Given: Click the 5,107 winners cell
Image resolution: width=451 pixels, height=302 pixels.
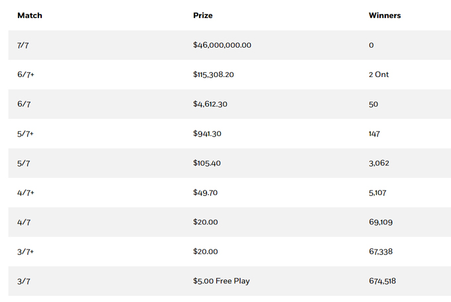Looking at the screenshot, I should (x=377, y=192).
